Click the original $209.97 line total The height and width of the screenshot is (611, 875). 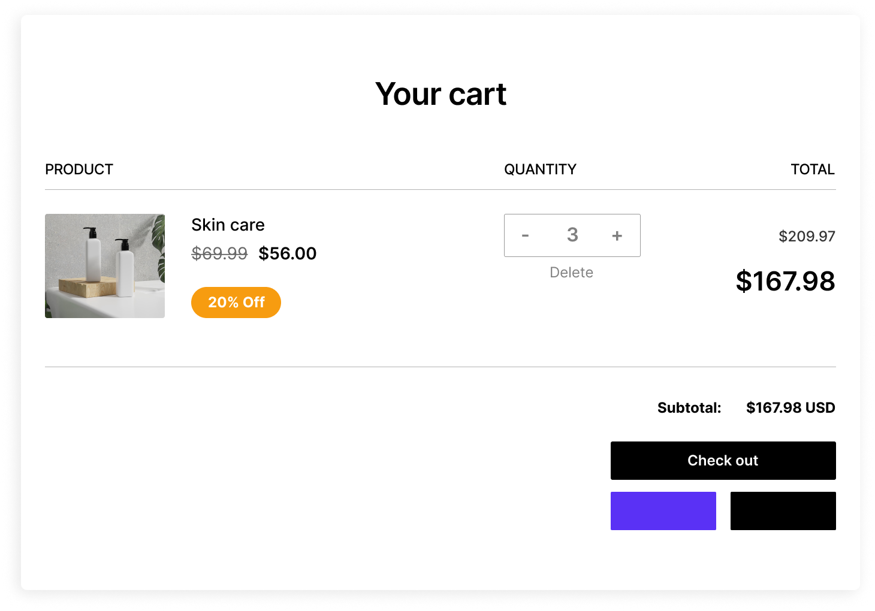pyautogui.click(x=807, y=237)
